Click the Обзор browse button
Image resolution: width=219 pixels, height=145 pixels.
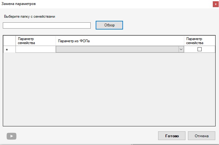[x=109, y=25]
